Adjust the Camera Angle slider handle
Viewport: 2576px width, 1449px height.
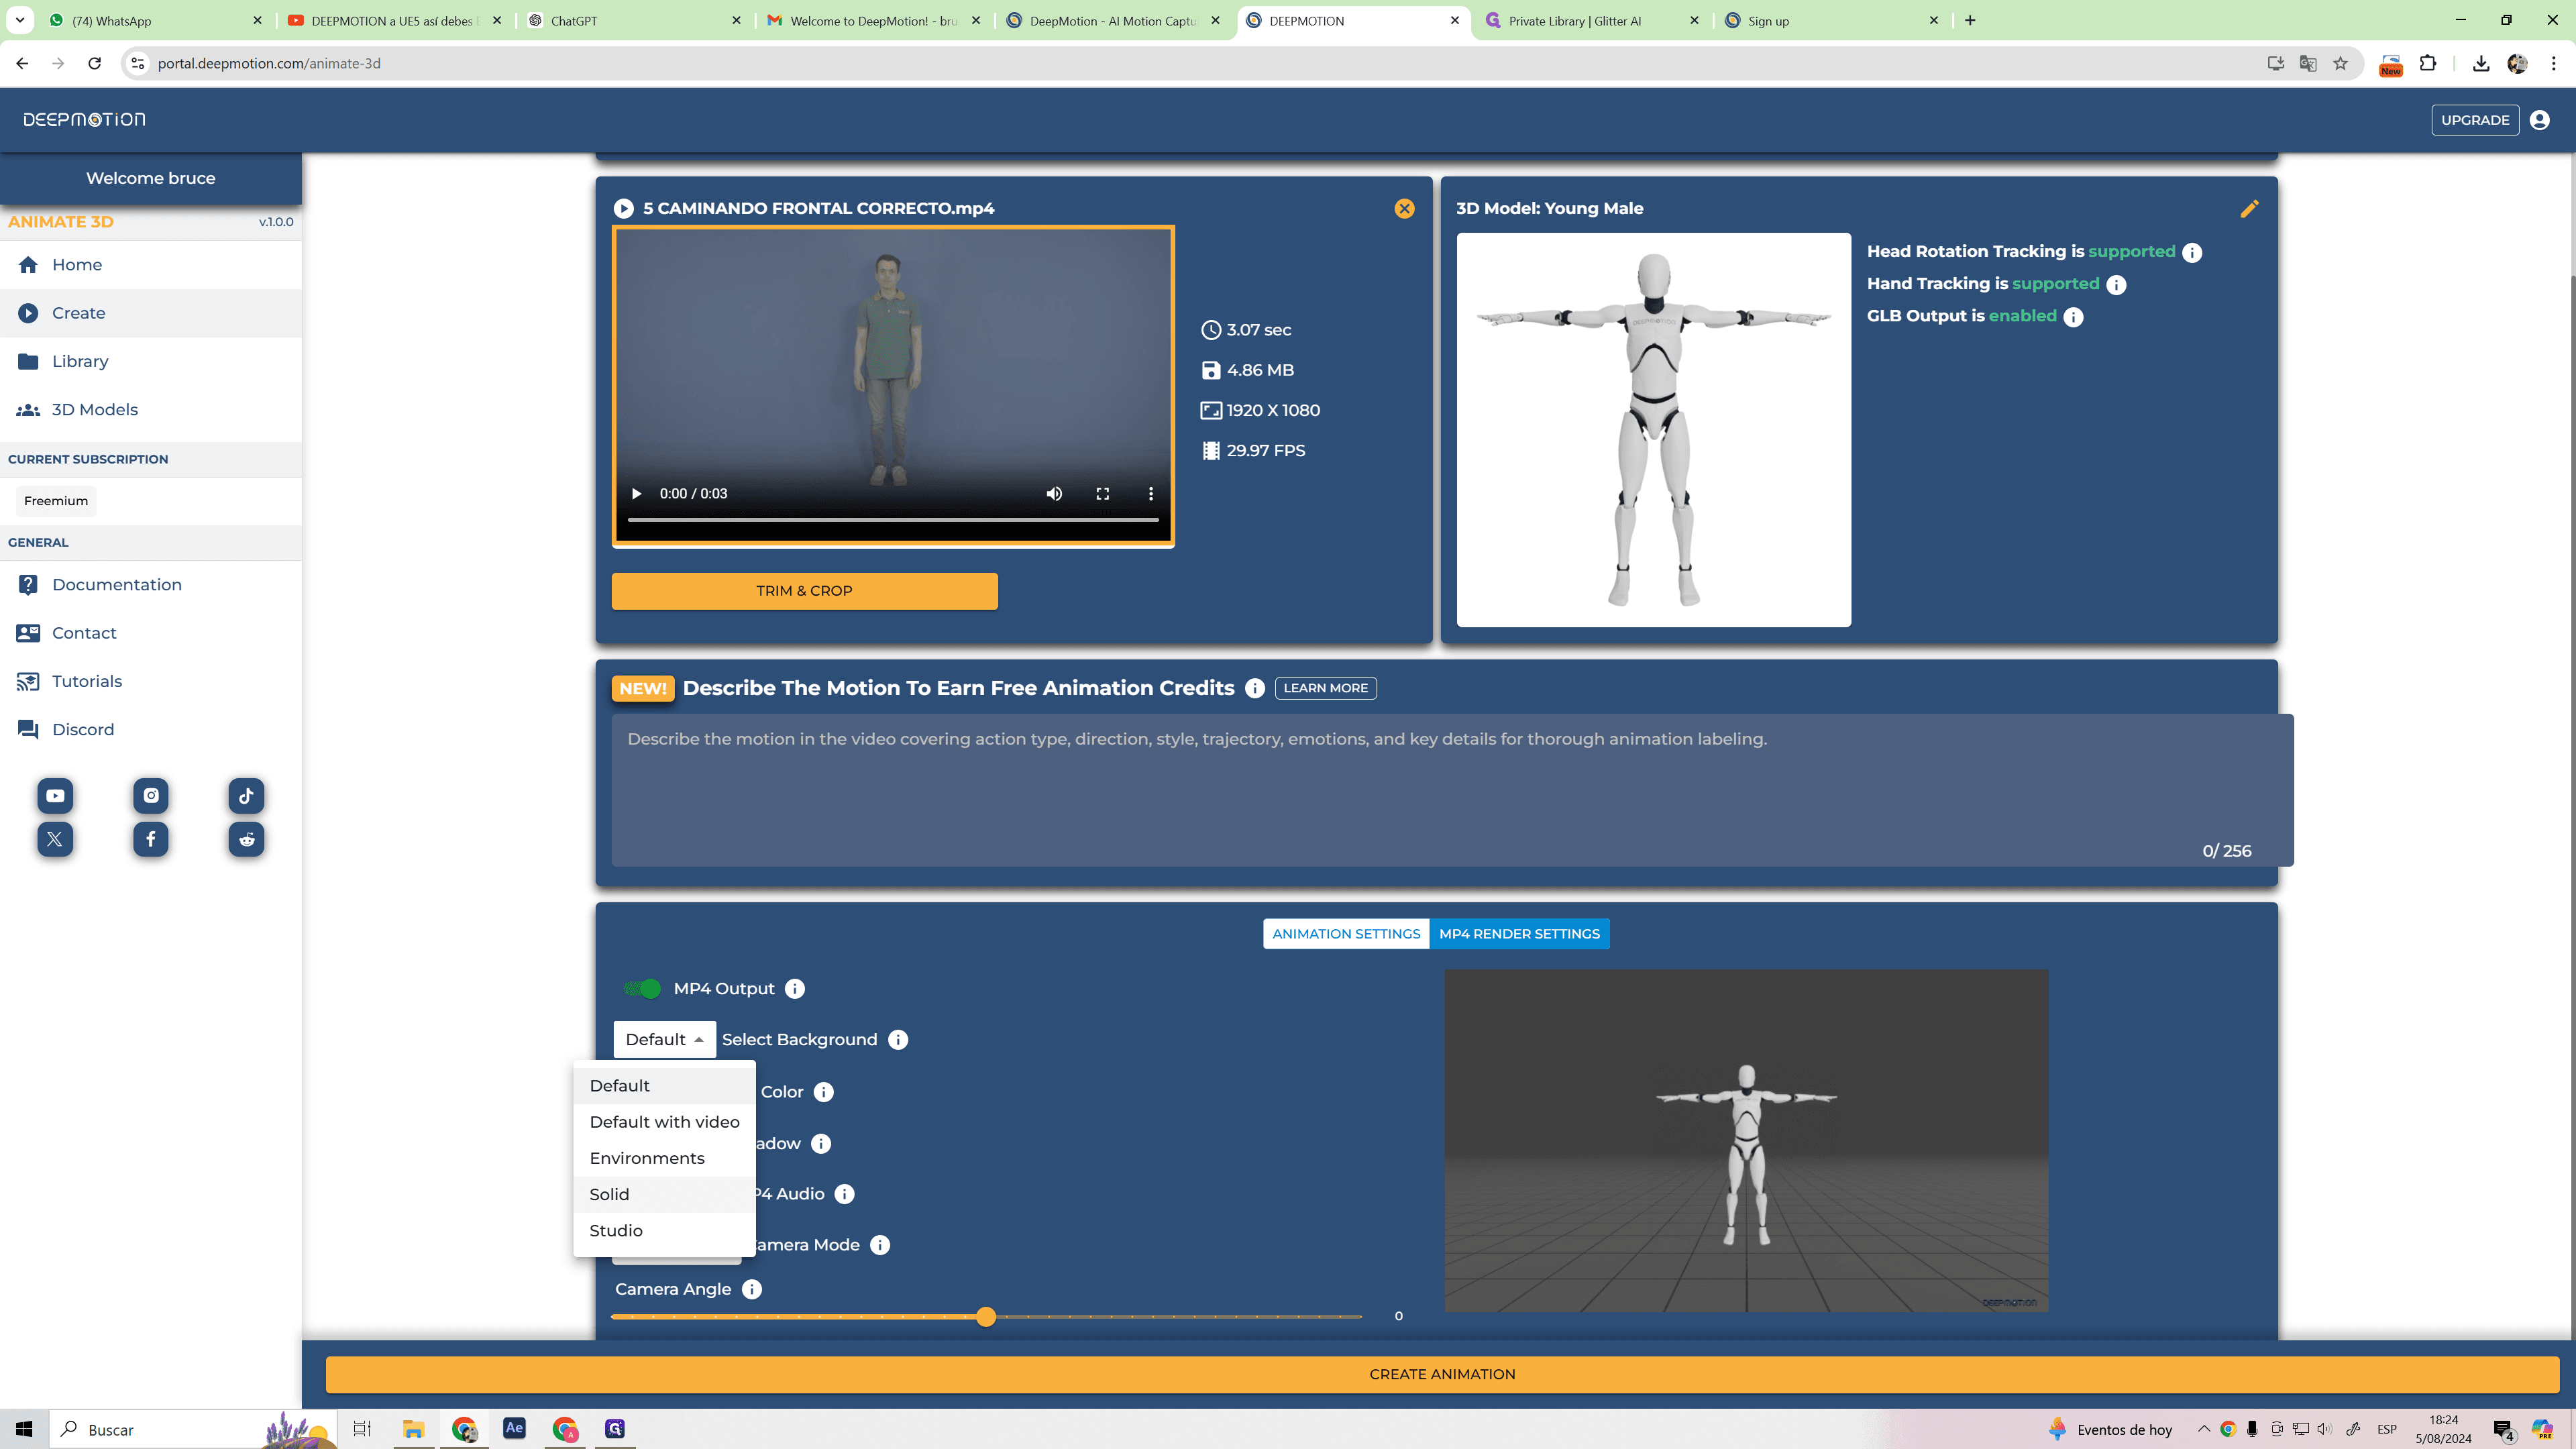click(986, 1317)
